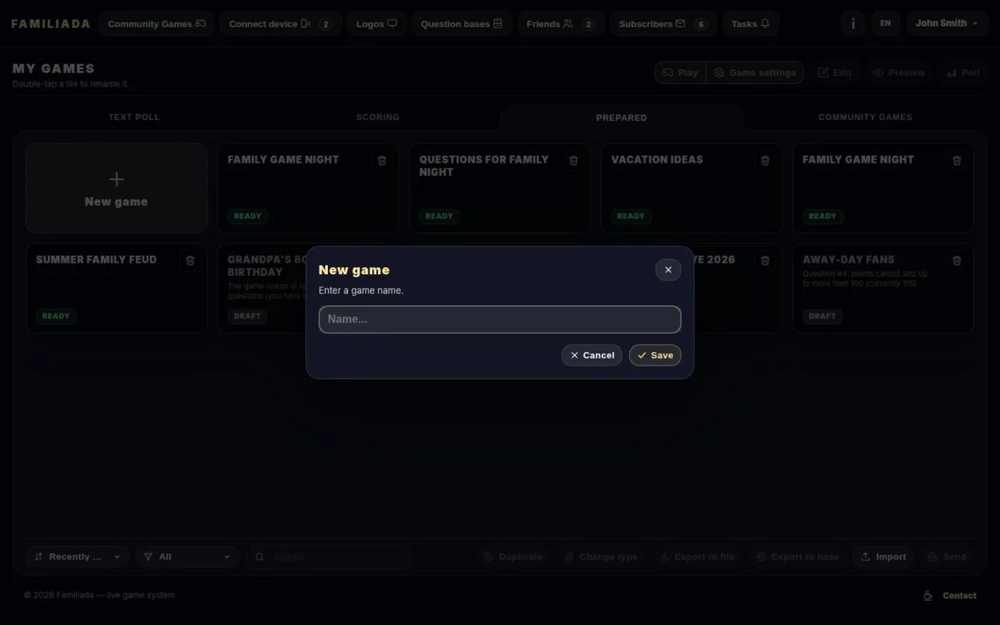Select the Away-Day Fans tile

(883, 288)
